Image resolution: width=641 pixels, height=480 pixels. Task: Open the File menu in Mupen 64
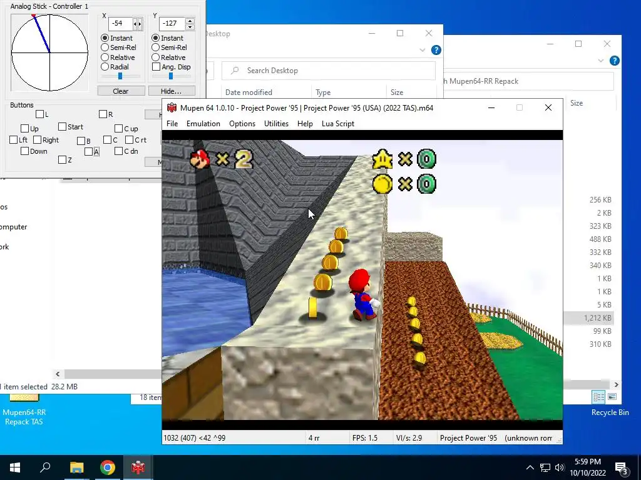coord(172,124)
